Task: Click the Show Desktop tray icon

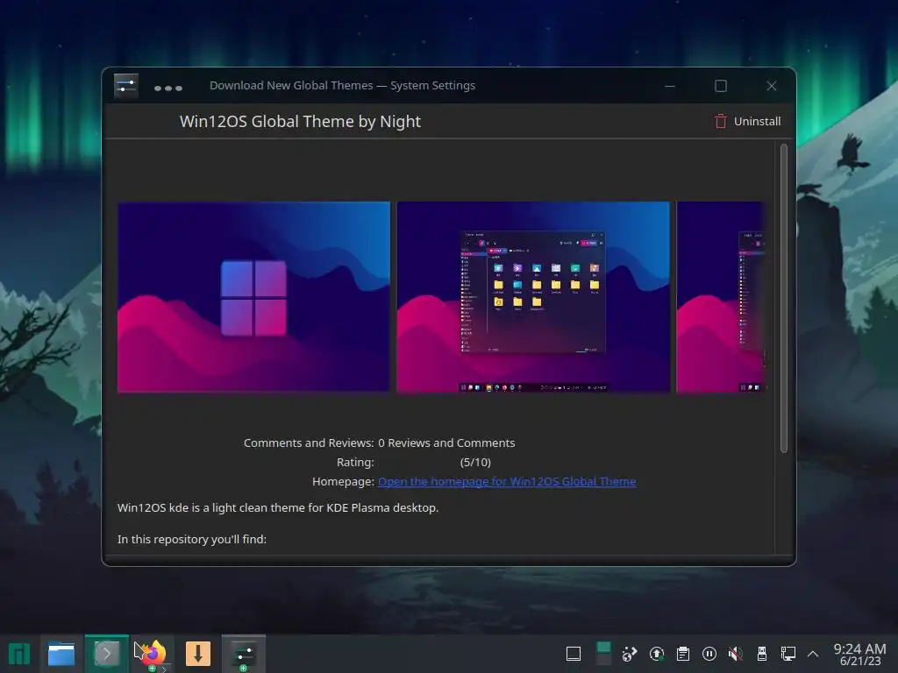Action: [x=574, y=654]
